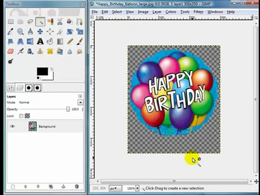Select the Clone stamp tool
The image size is (260, 195).
click(40, 51)
